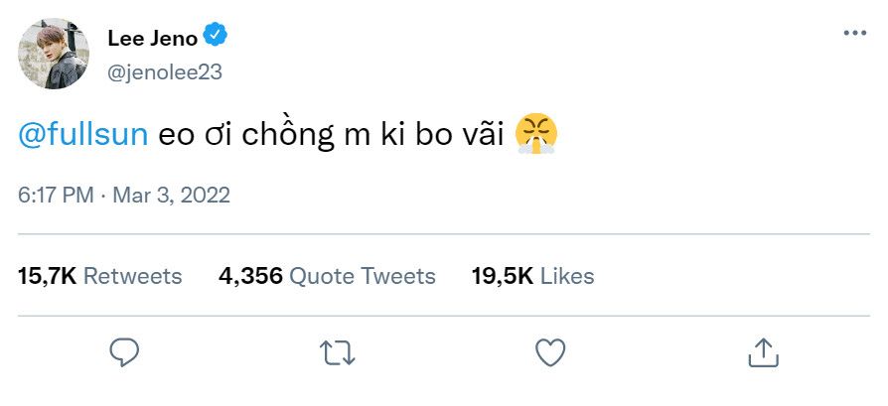Open the Lee Jeno display name
The width and height of the screenshot is (888, 406).
[152, 38]
